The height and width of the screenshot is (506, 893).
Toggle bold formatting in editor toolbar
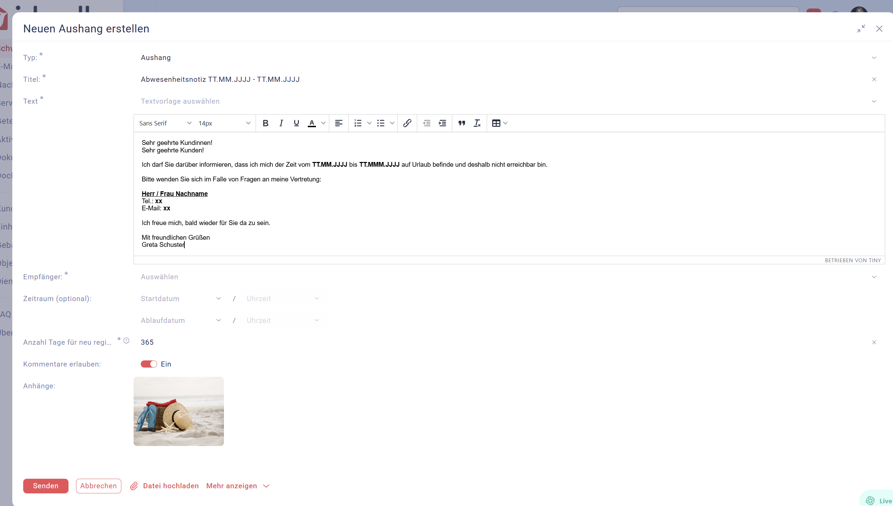[266, 123]
